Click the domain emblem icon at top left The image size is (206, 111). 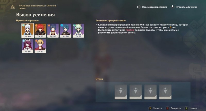(13, 7)
